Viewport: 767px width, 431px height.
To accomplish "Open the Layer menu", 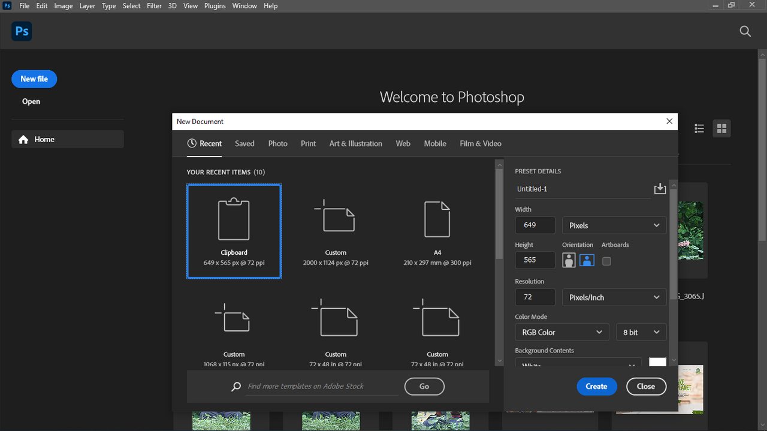I will point(87,5).
